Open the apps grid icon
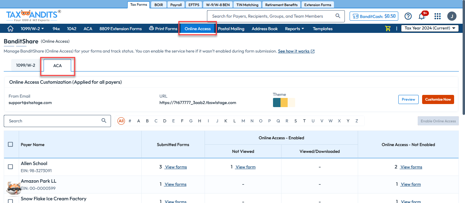Screen dimensions: 465x203 pos(437,16)
